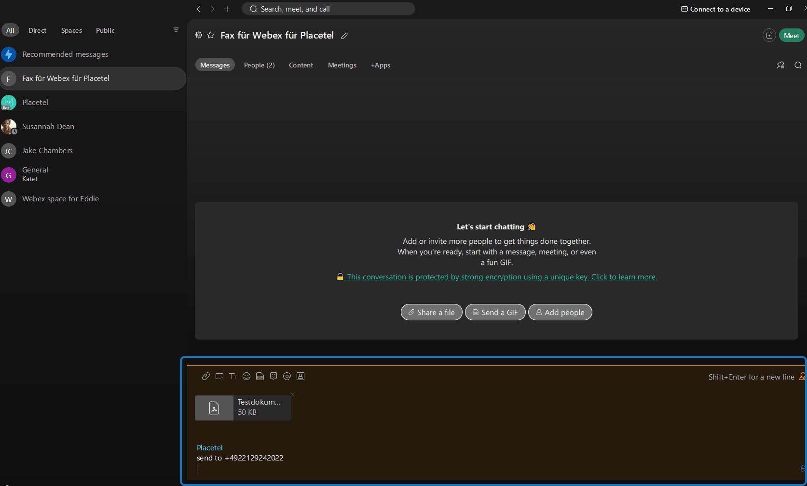
Task: Open the screen capture tool in composer
Action: [x=219, y=376]
